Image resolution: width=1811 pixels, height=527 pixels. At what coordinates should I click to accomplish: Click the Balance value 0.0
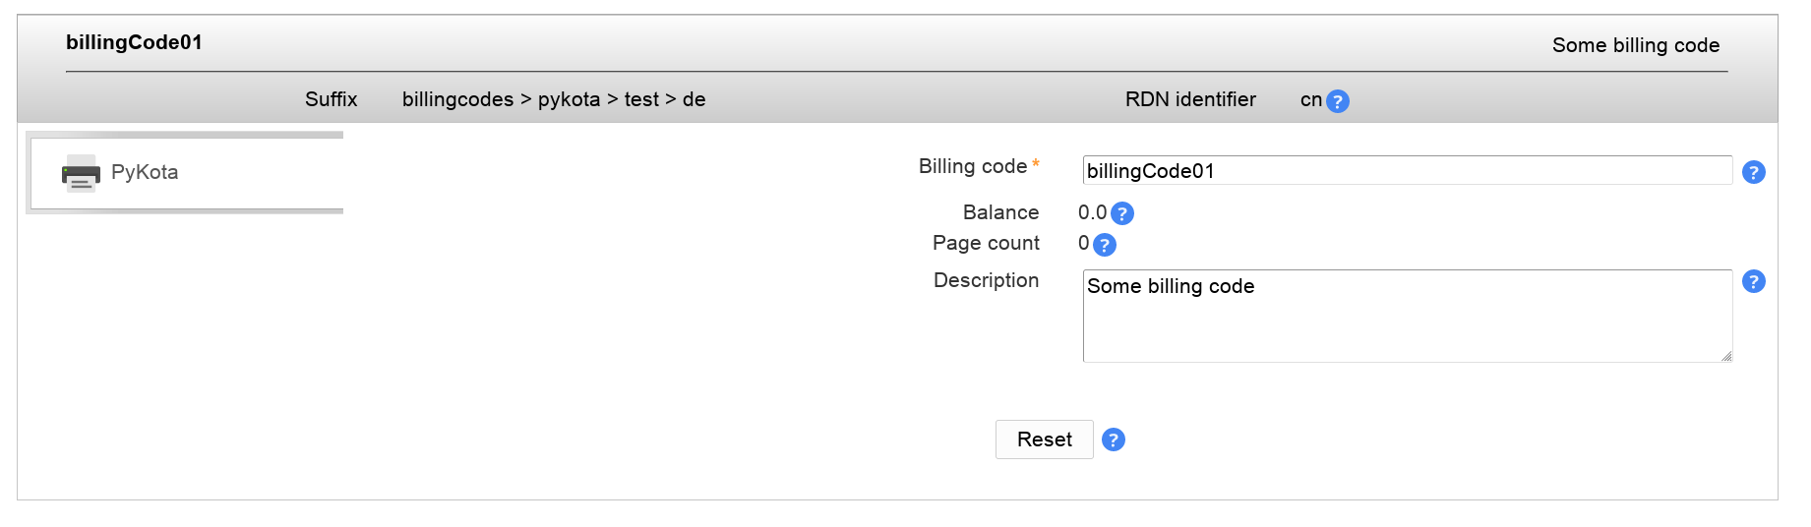tap(1092, 212)
